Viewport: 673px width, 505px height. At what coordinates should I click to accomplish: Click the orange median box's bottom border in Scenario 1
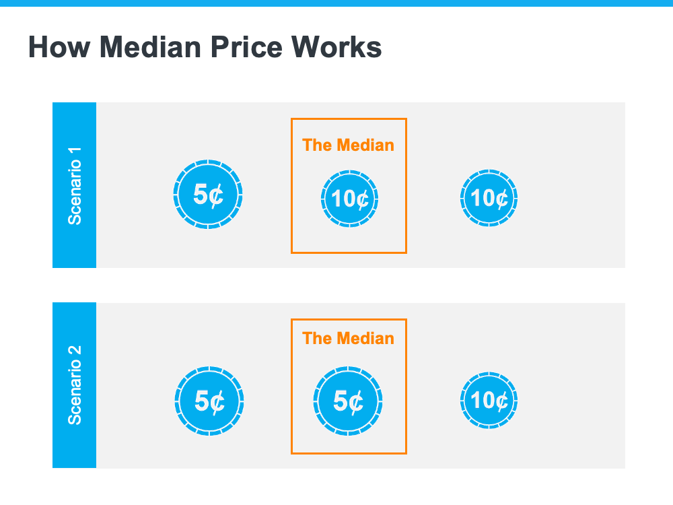[349, 252]
